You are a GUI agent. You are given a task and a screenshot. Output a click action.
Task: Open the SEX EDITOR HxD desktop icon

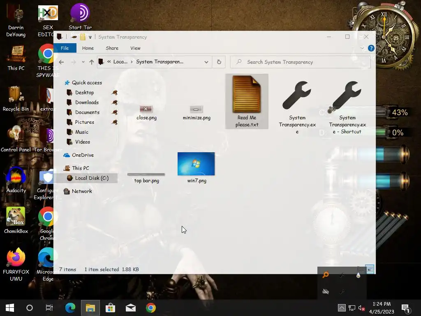(x=48, y=21)
